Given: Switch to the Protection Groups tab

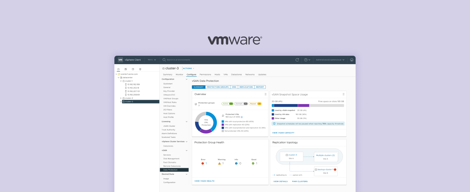Looking at the screenshot, I should point(218,87).
